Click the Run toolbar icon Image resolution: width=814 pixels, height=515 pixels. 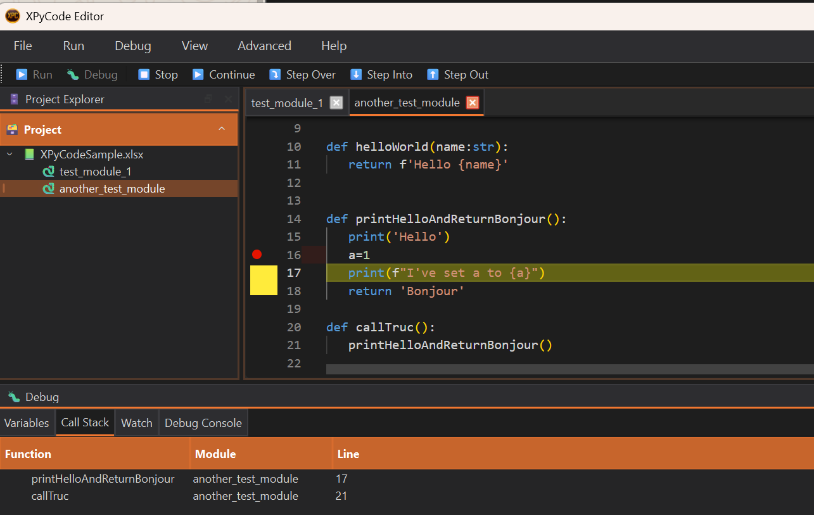coord(22,75)
